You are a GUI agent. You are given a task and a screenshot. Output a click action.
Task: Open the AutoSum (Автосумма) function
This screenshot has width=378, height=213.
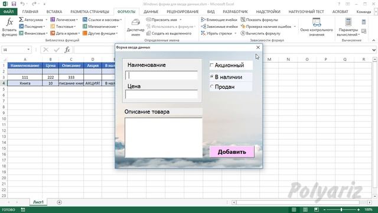pos(33,20)
